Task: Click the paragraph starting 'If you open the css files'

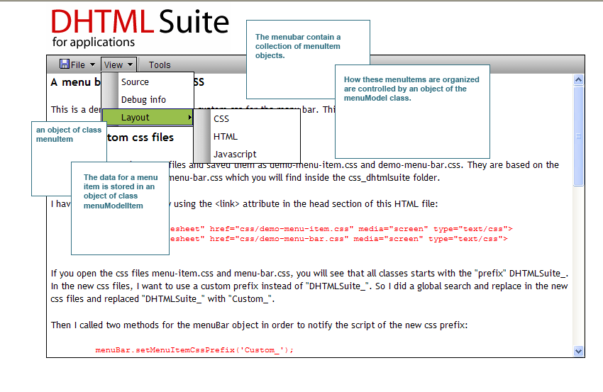Action: (x=309, y=286)
